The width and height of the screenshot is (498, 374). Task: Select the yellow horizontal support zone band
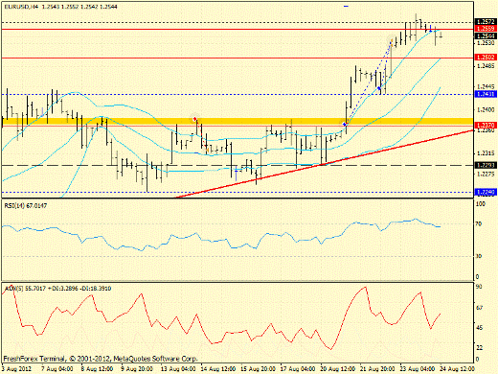pyautogui.click(x=238, y=121)
